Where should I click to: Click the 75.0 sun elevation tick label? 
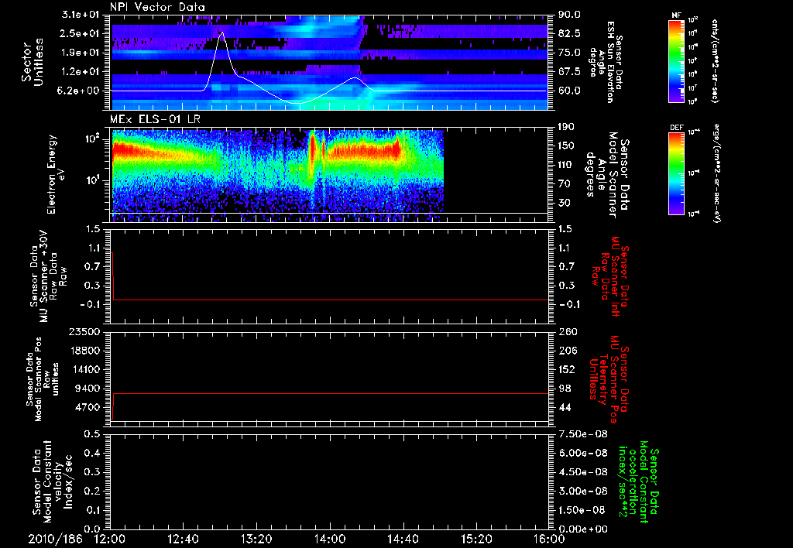click(569, 53)
